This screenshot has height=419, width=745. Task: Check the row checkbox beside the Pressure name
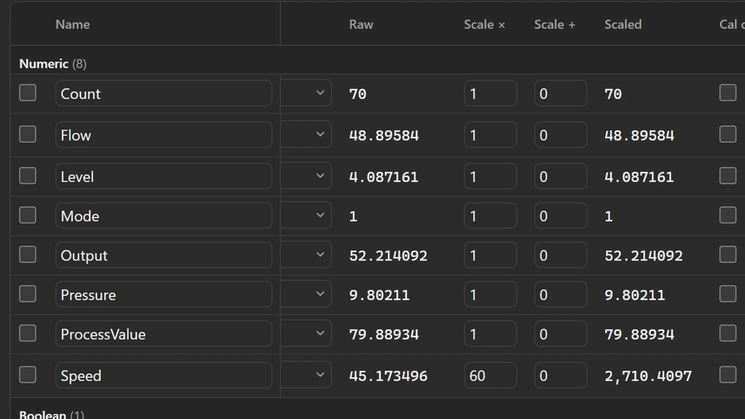(27, 294)
